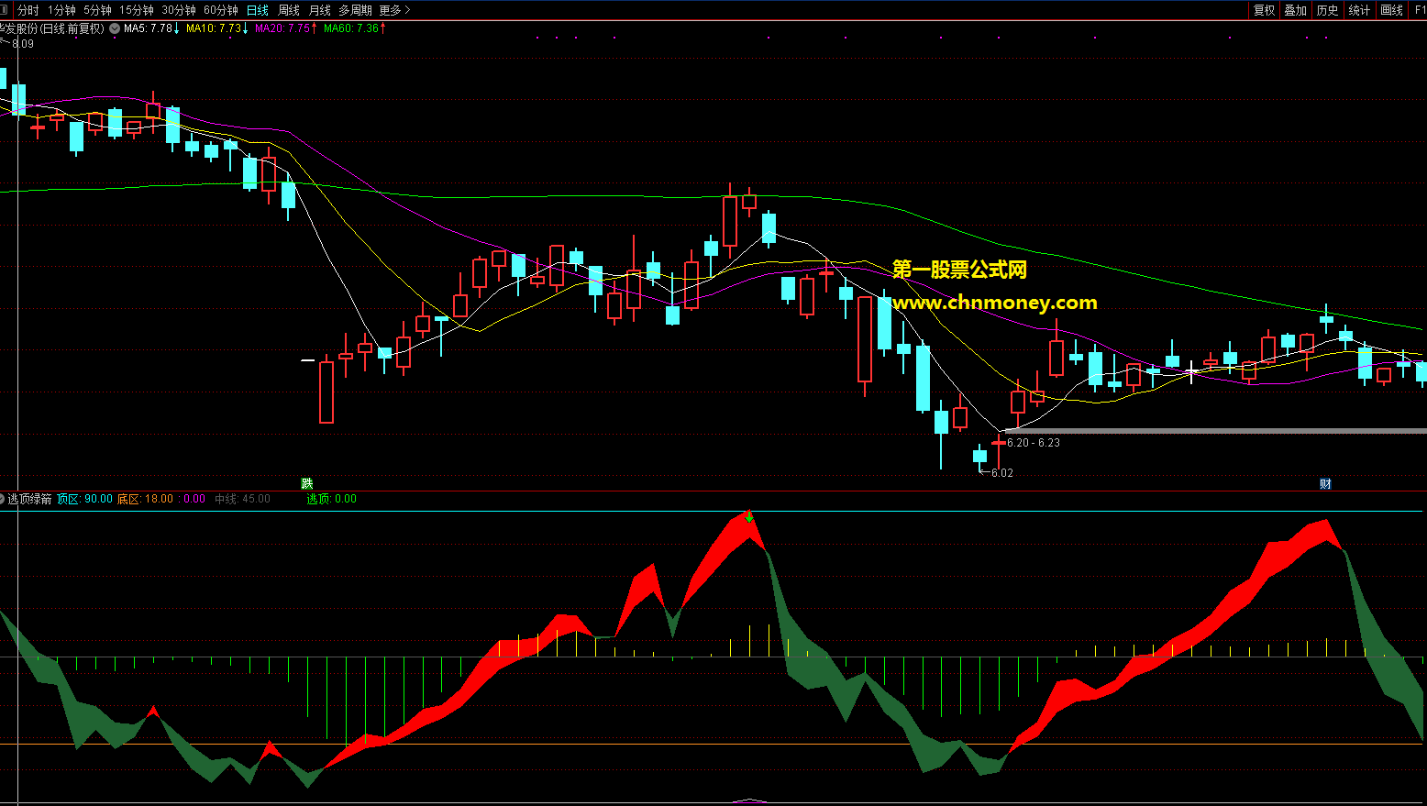Click the 复权 adjustment button
This screenshot has height=806, width=1427.
1265,10
